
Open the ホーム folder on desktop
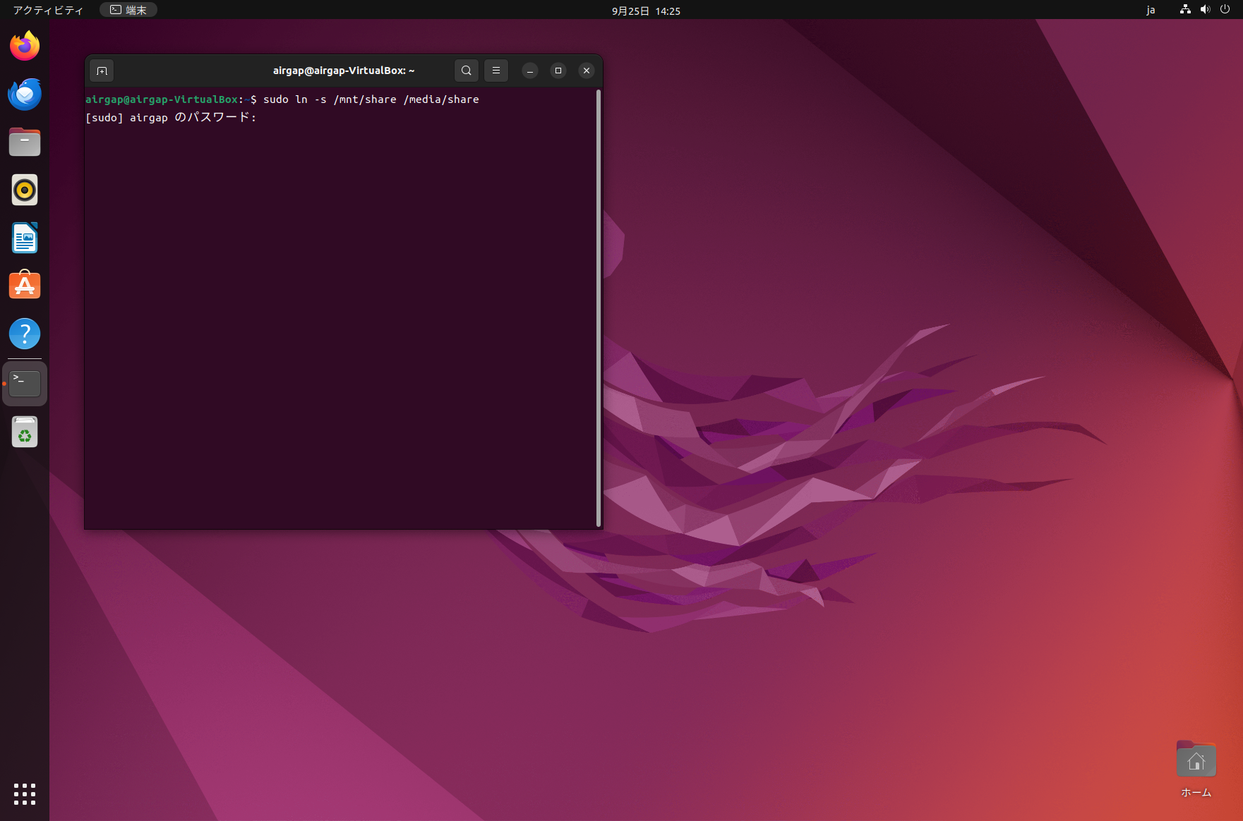coord(1196,762)
